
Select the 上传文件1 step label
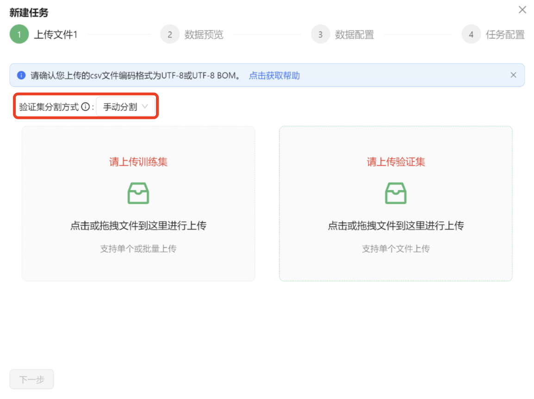tap(56, 35)
